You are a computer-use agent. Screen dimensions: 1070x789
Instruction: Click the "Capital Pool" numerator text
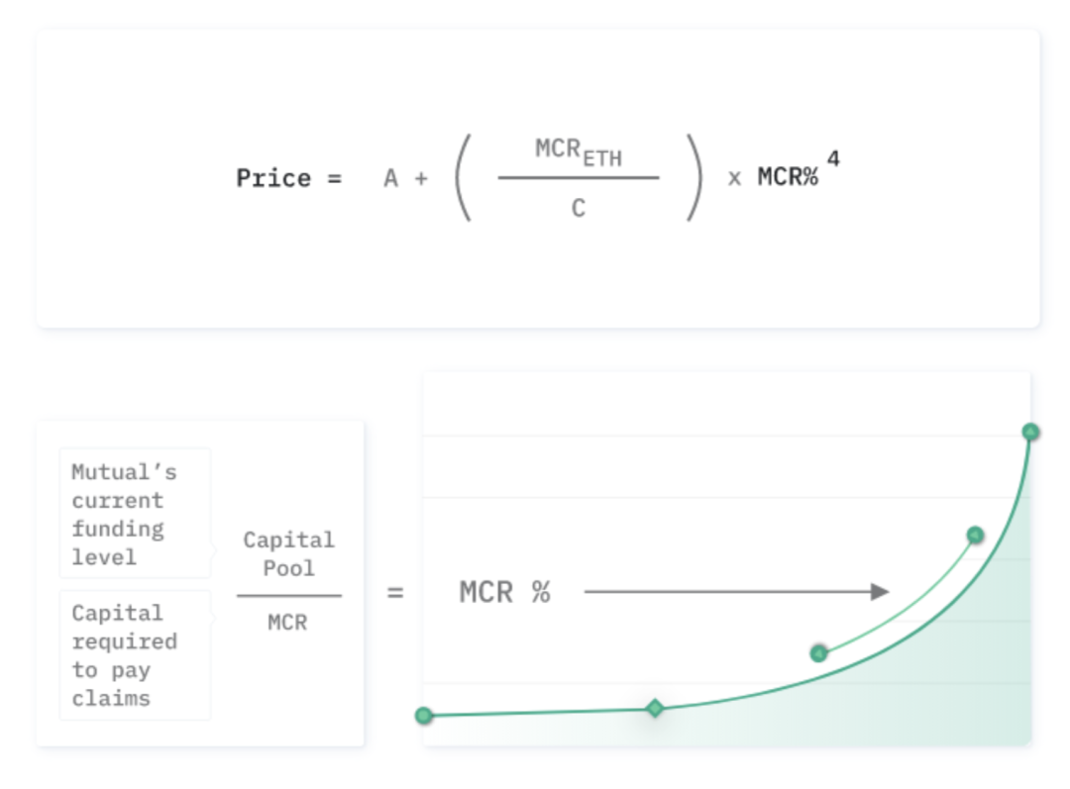[x=288, y=553]
